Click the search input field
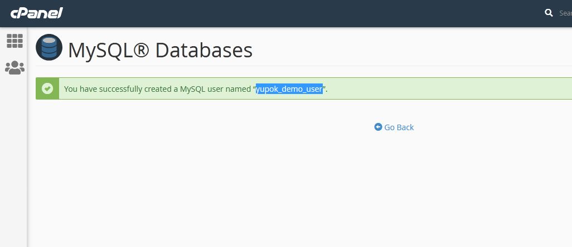 pyautogui.click(x=565, y=13)
